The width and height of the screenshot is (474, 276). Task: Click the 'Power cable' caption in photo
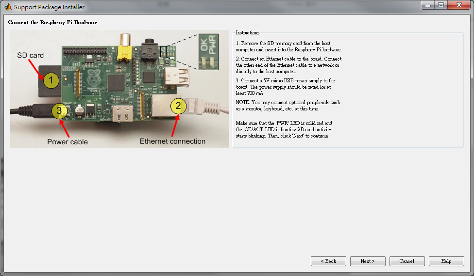point(68,142)
